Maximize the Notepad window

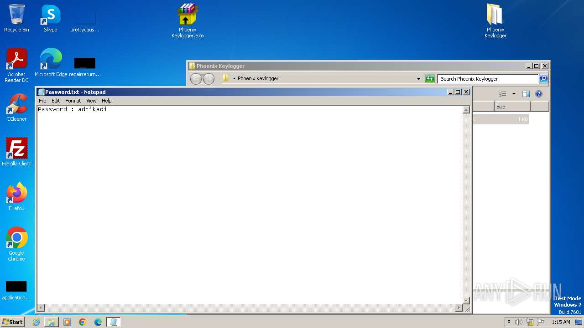coord(458,92)
